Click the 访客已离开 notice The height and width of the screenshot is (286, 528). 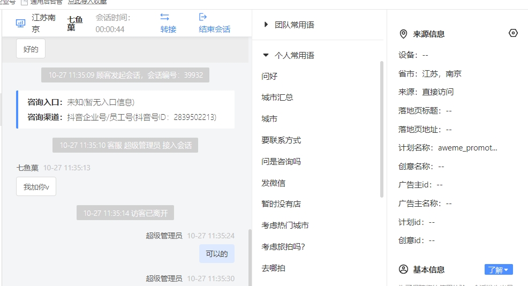tap(125, 213)
